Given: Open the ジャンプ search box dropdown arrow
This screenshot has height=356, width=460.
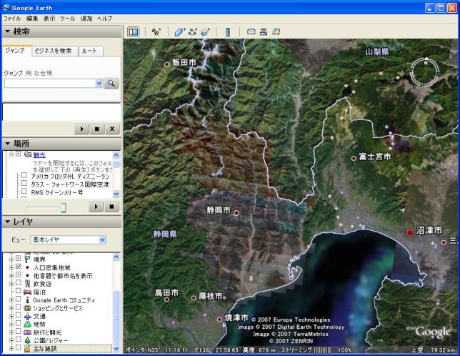Looking at the screenshot, I should tap(99, 84).
